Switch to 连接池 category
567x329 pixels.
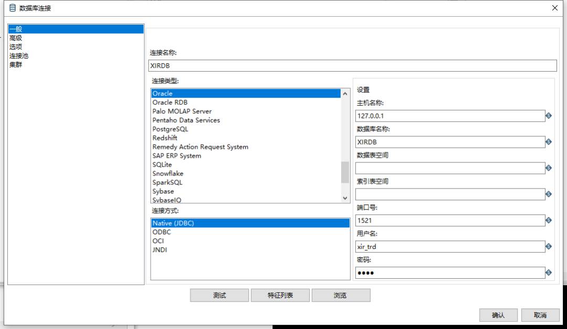pos(19,56)
